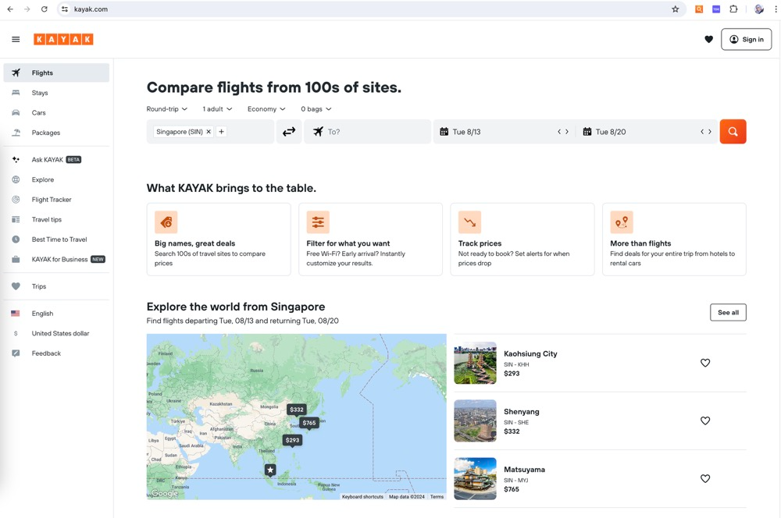Click the Sign in button
The height and width of the screenshot is (518, 781).
click(746, 39)
